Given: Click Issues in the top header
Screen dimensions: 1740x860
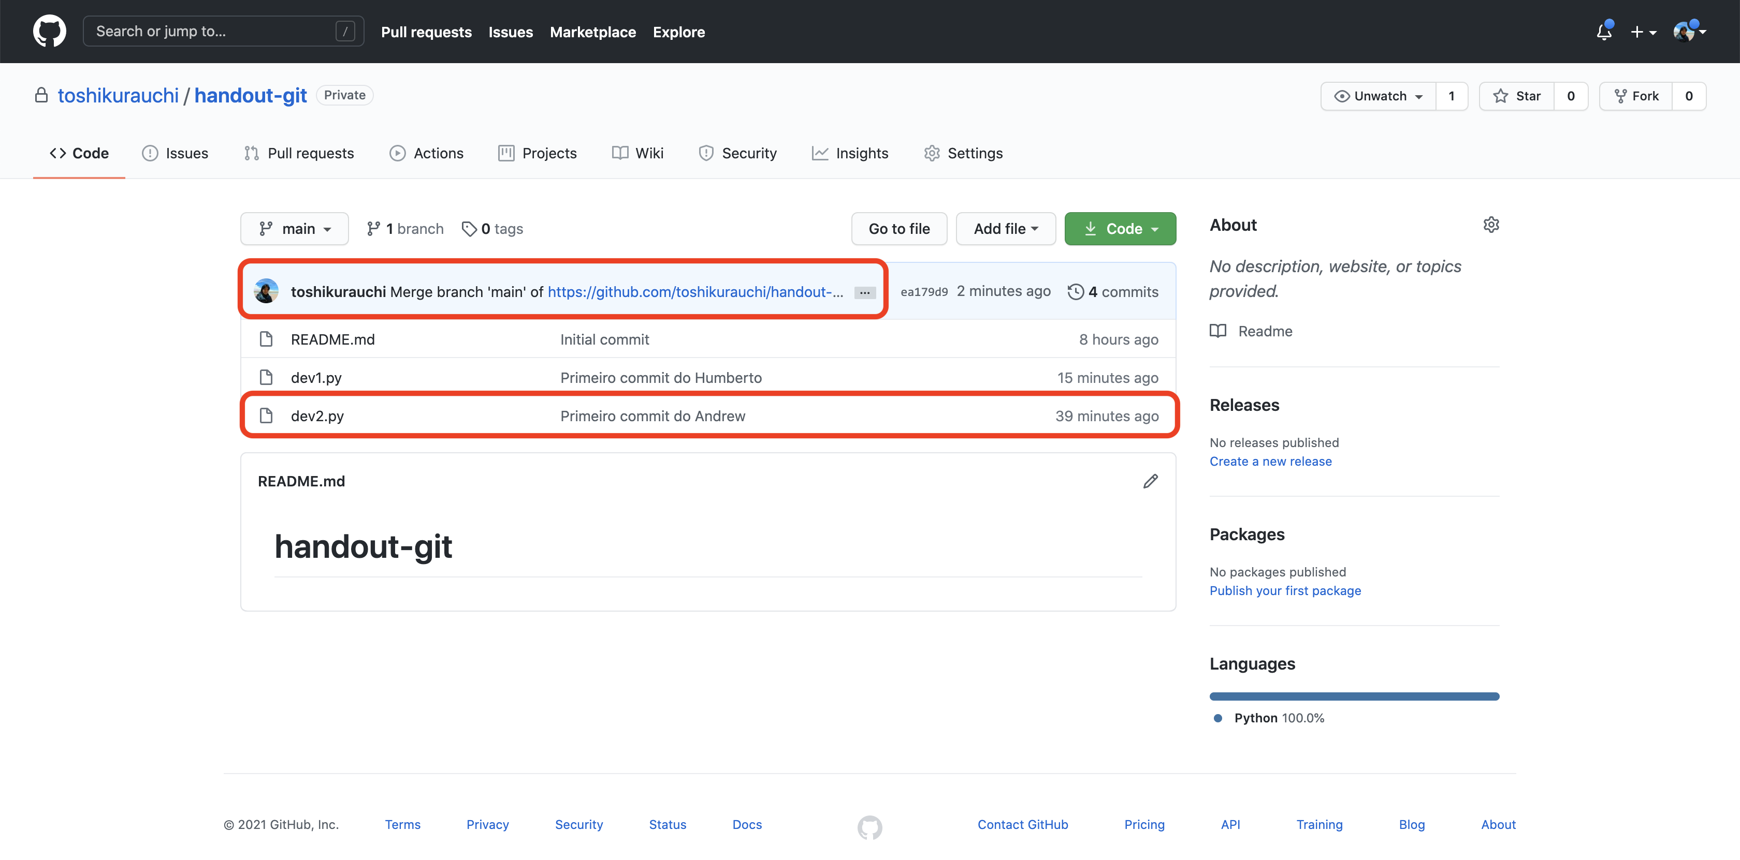Looking at the screenshot, I should coord(511,32).
